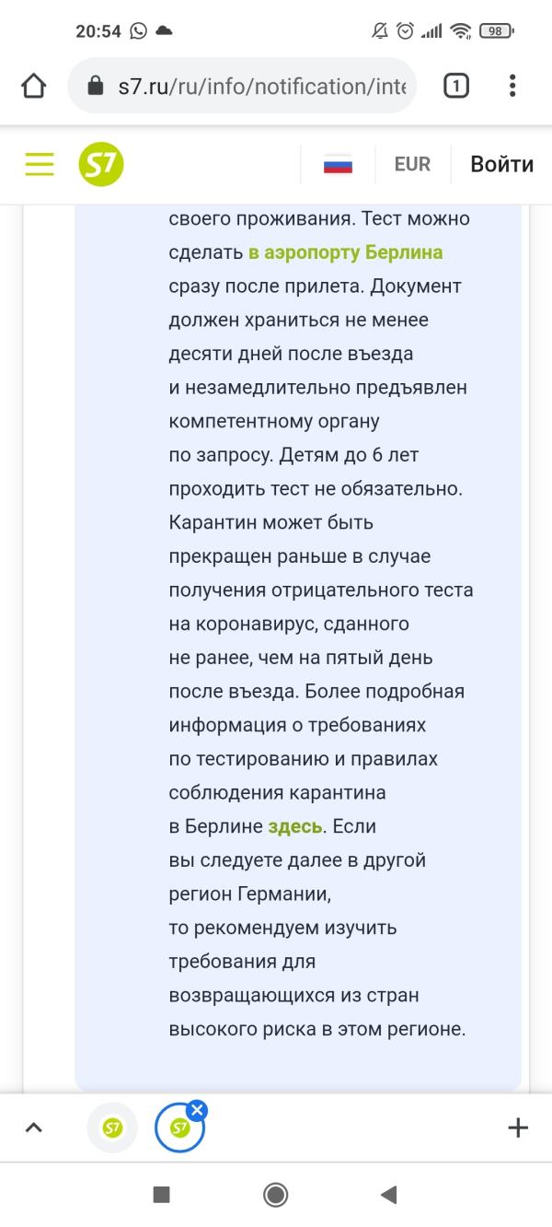Change language using Russian flag icon
Image resolution: width=552 pixels, height=1227 pixels.
click(x=339, y=165)
